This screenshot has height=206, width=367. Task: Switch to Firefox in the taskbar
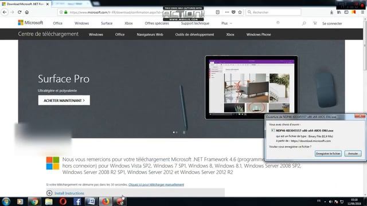(x=106, y=201)
